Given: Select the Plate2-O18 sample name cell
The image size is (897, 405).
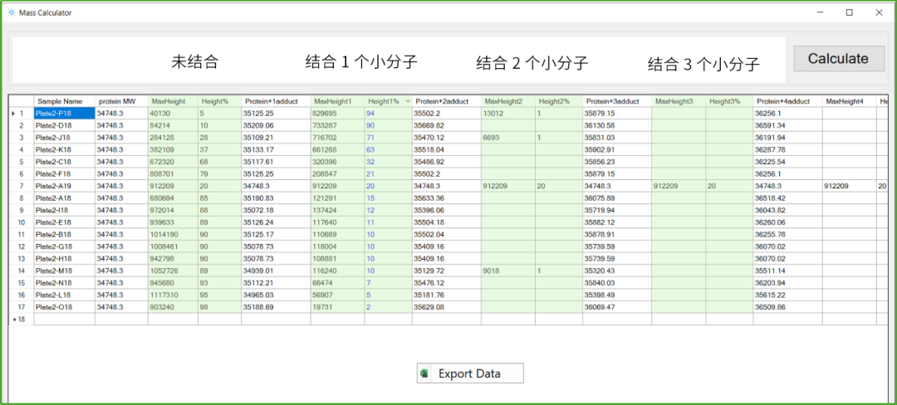Looking at the screenshot, I should [x=64, y=307].
